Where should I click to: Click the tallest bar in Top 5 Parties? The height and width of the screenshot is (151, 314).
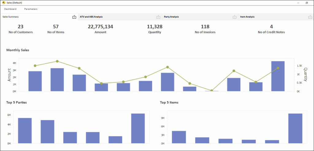138,128
